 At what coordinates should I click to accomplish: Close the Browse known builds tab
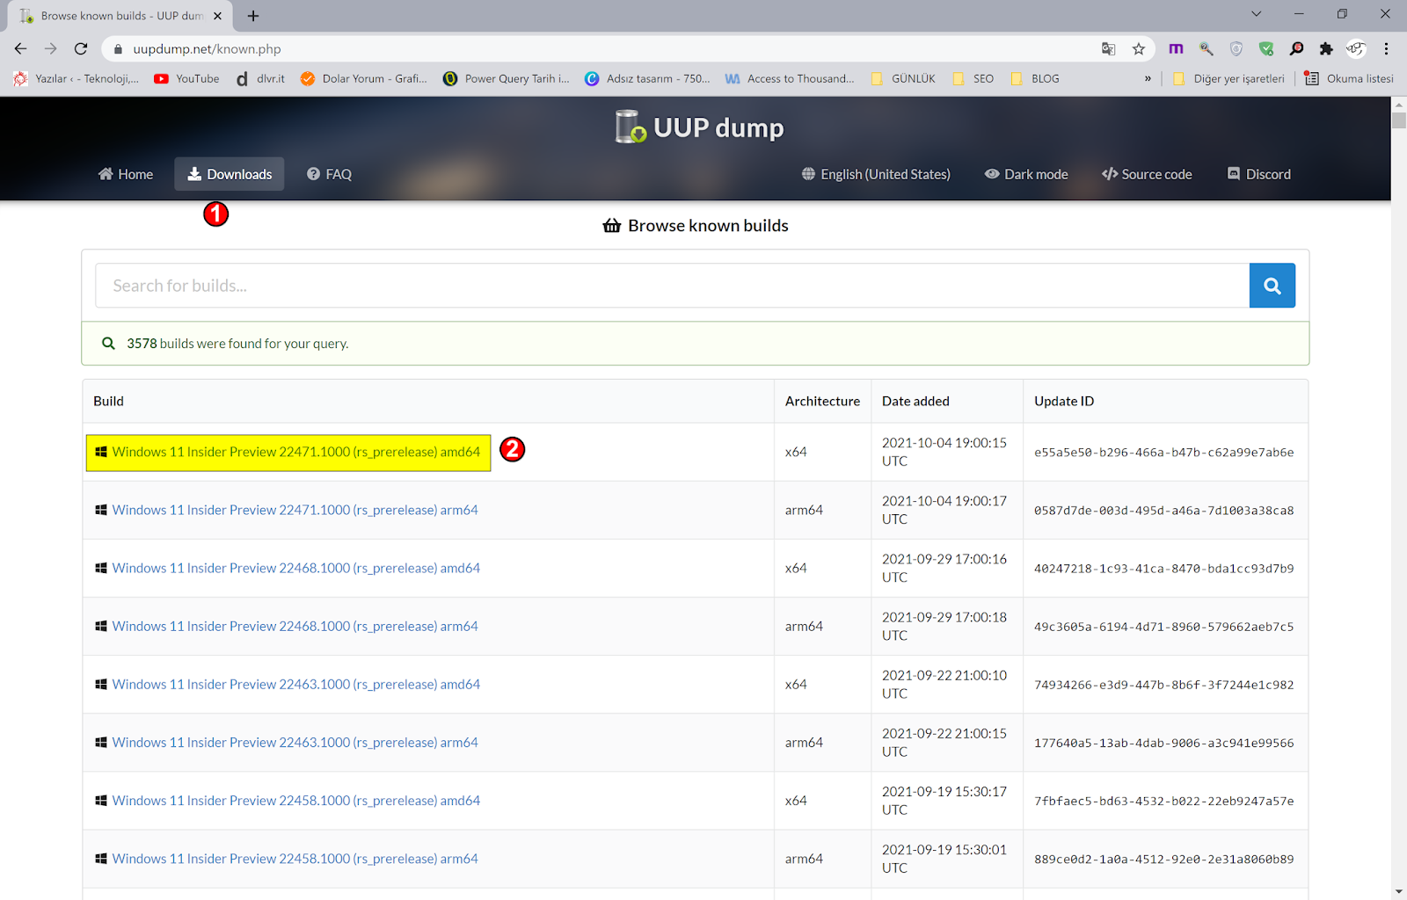click(x=218, y=16)
